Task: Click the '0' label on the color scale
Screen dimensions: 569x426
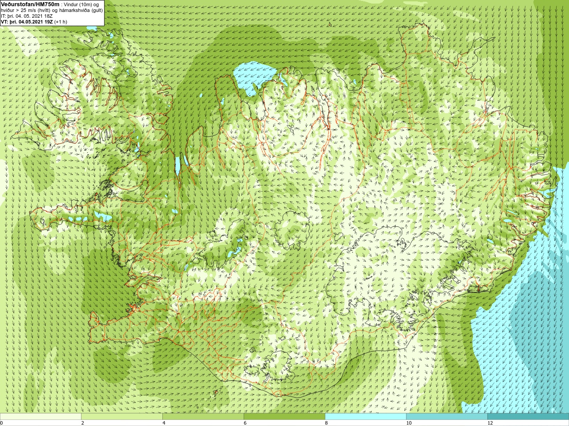Action: coord(1,423)
